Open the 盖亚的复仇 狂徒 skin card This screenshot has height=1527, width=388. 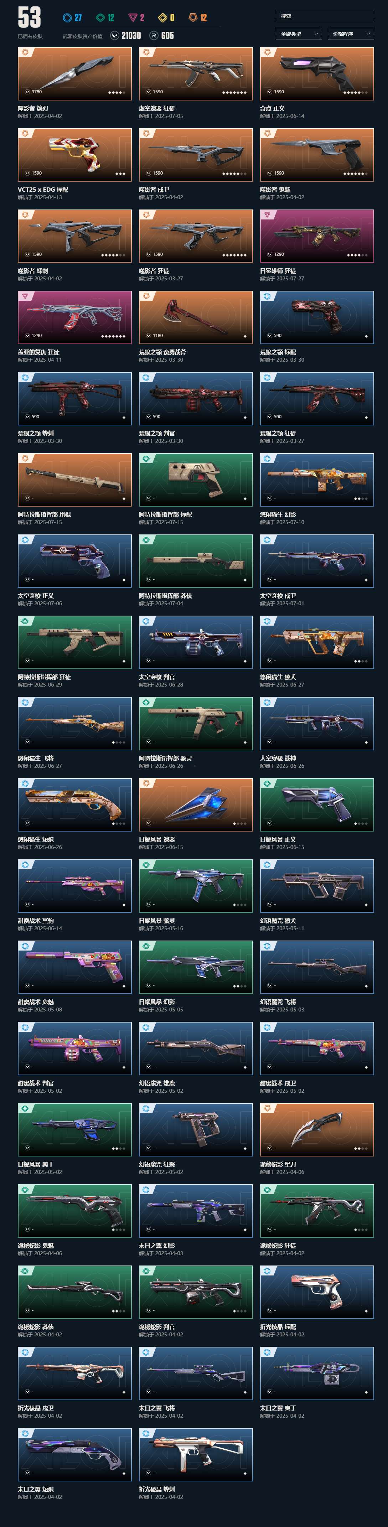click(74, 317)
